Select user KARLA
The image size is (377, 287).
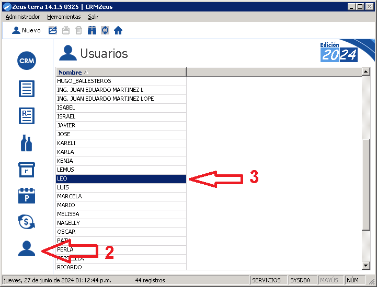(121, 152)
